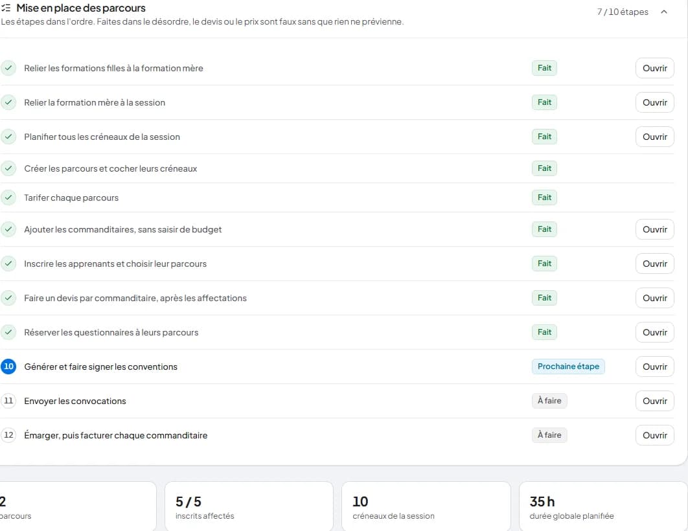Click the 35 h durée globale planifiée card
The width and height of the screenshot is (688, 531).
603,506
